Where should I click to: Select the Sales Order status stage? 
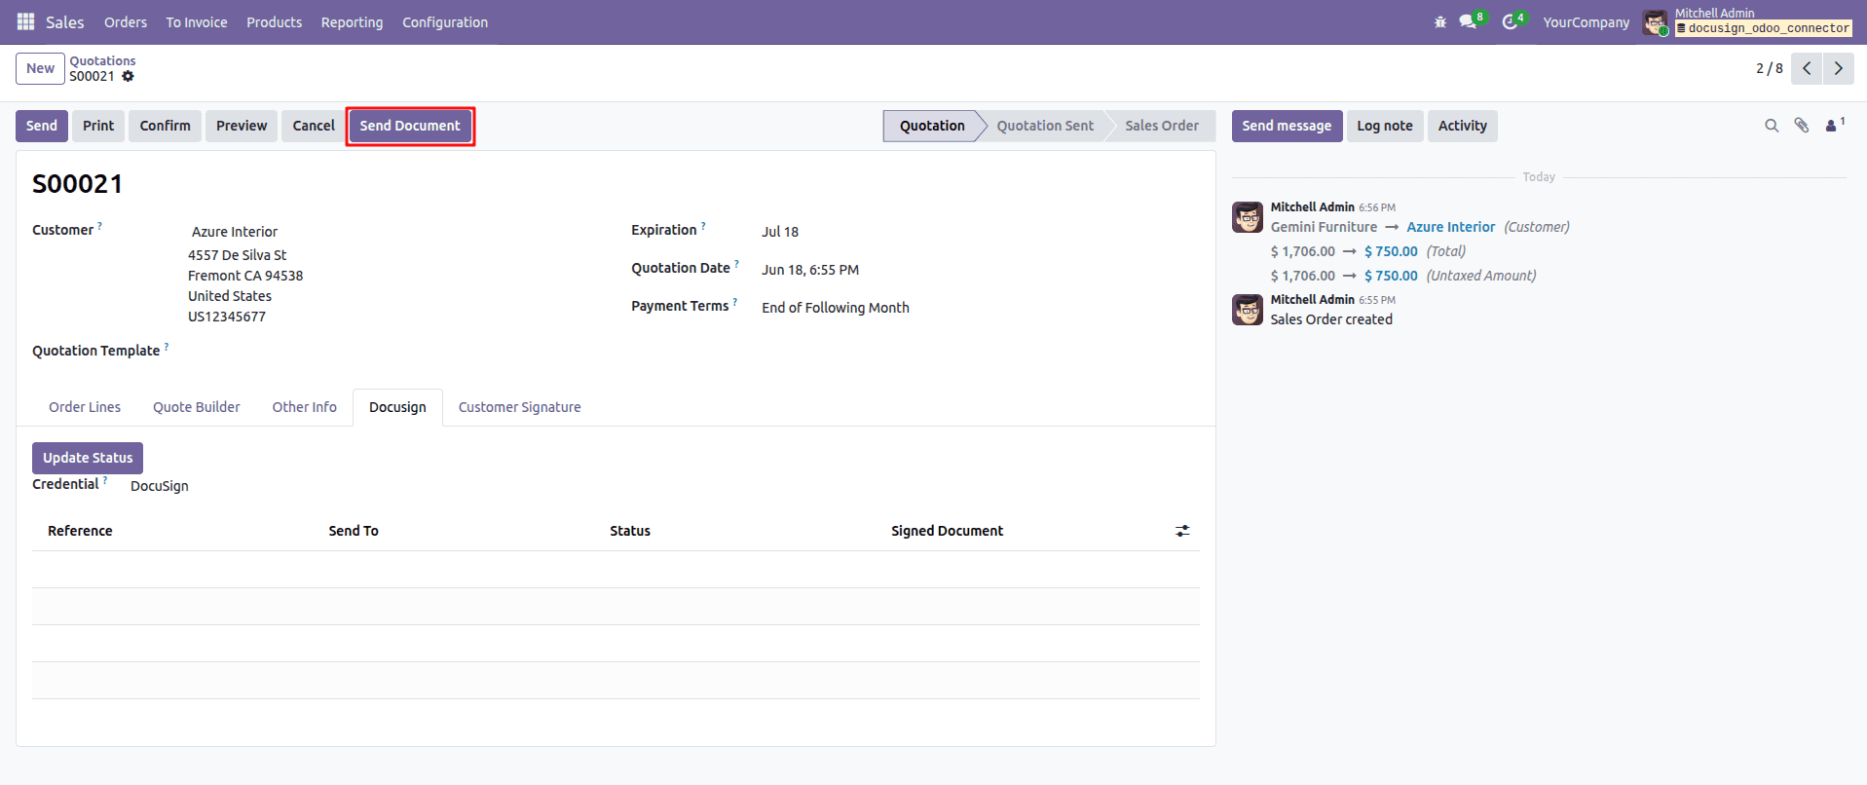[x=1162, y=126]
